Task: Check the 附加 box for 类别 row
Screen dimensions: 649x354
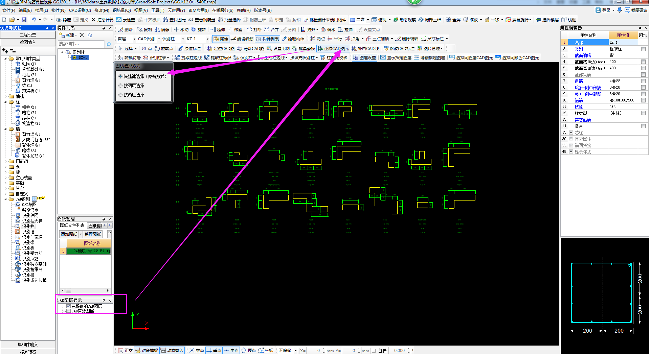Action: 643,49
